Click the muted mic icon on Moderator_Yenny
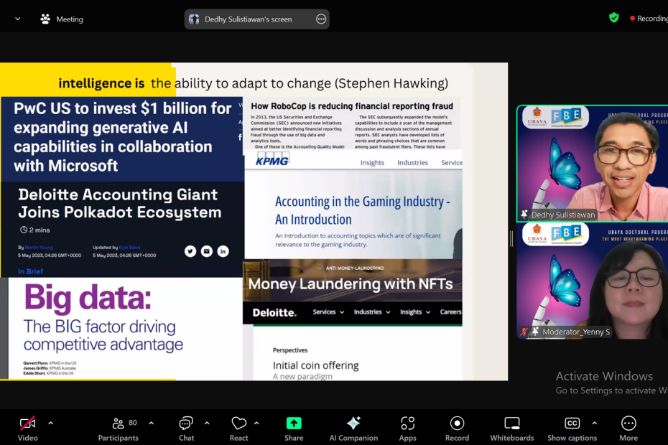 click(x=524, y=332)
